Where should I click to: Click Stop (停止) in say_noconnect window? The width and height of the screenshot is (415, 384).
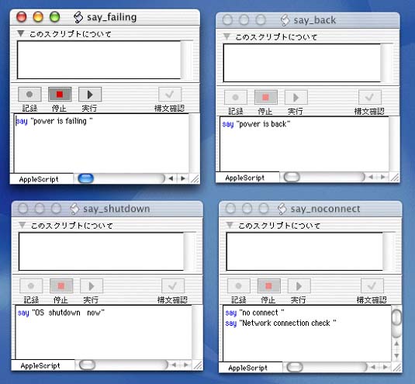268,285
